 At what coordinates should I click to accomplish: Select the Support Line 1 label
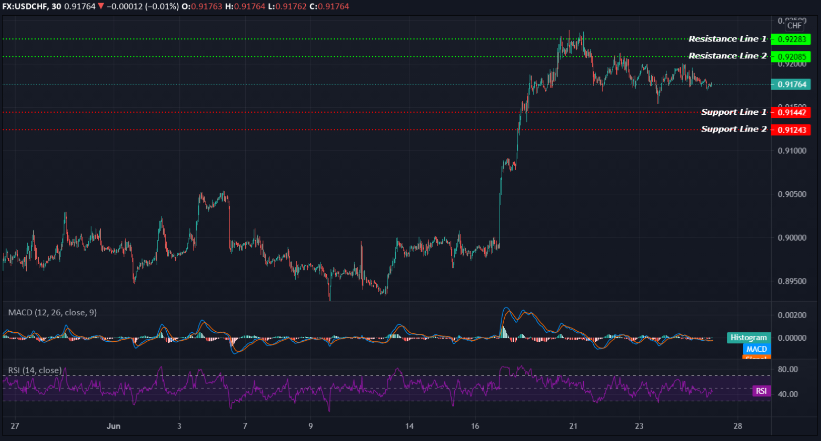tap(734, 112)
